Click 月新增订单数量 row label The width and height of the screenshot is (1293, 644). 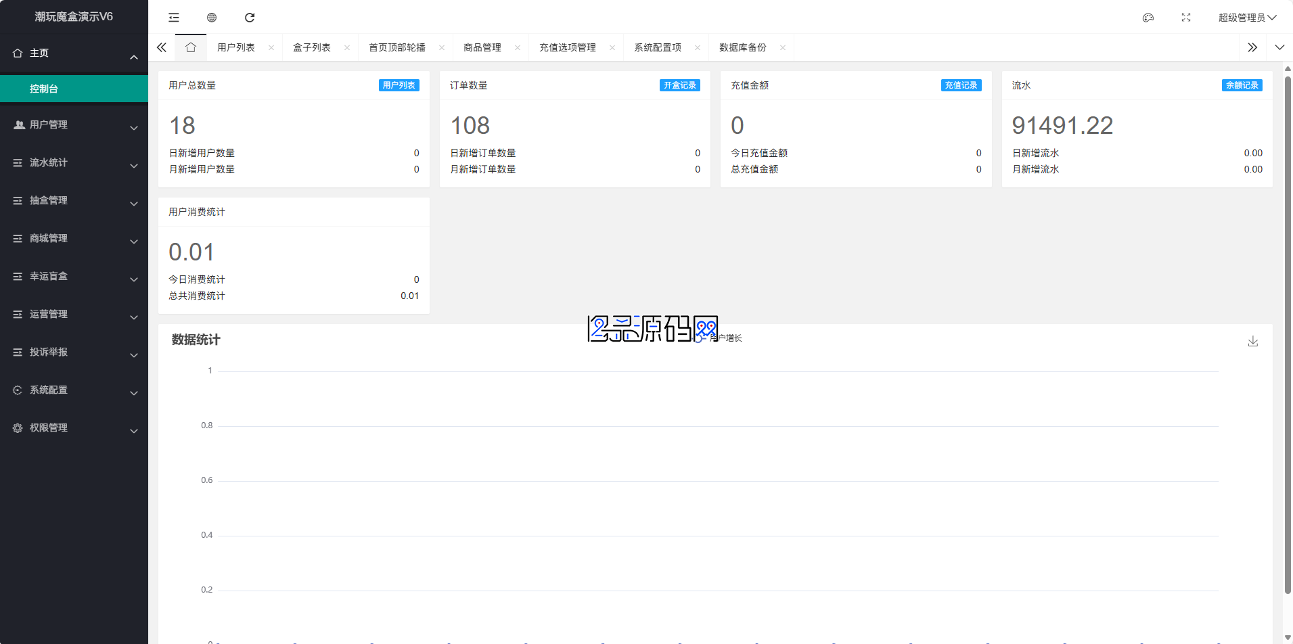coord(483,169)
